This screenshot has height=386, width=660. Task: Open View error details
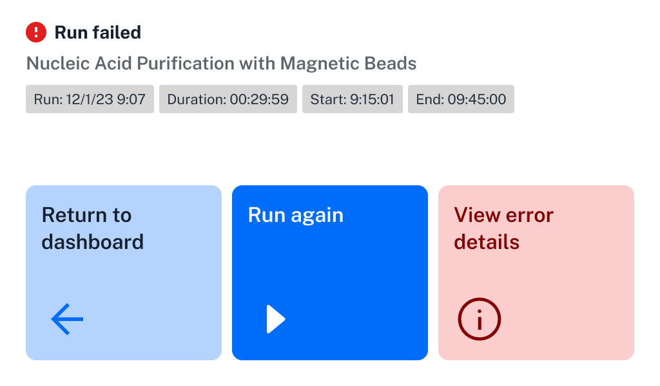536,272
